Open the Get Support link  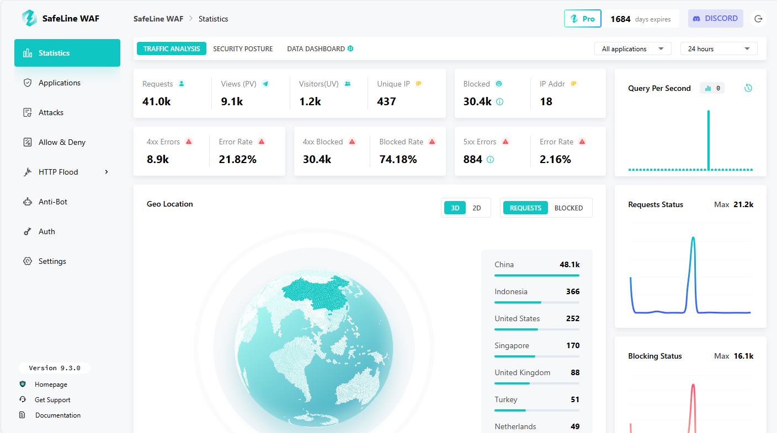click(x=52, y=400)
